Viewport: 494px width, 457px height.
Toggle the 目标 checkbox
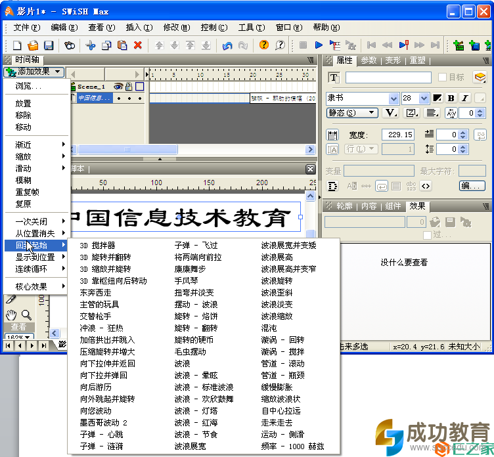coord(442,77)
